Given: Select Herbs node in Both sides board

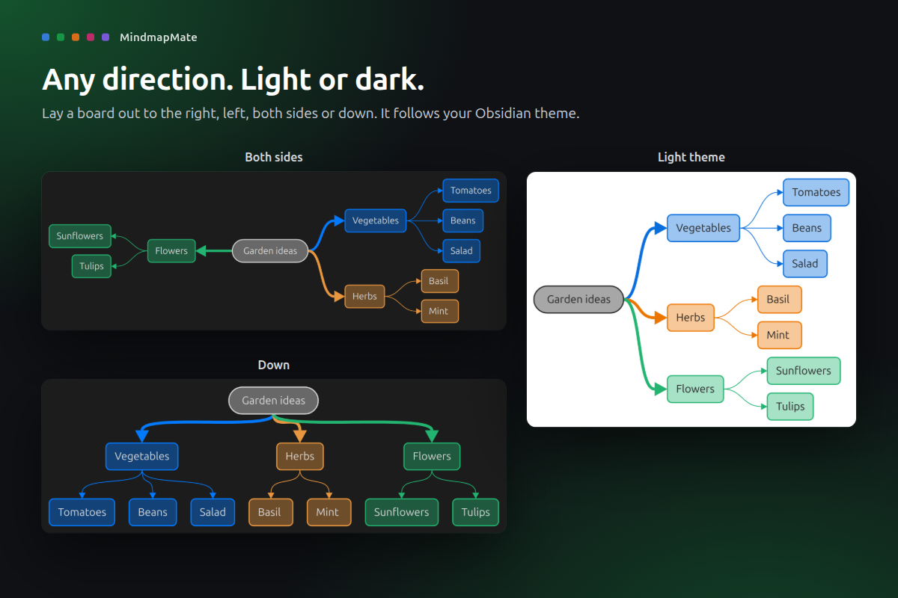Looking at the screenshot, I should [x=364, y=296].
